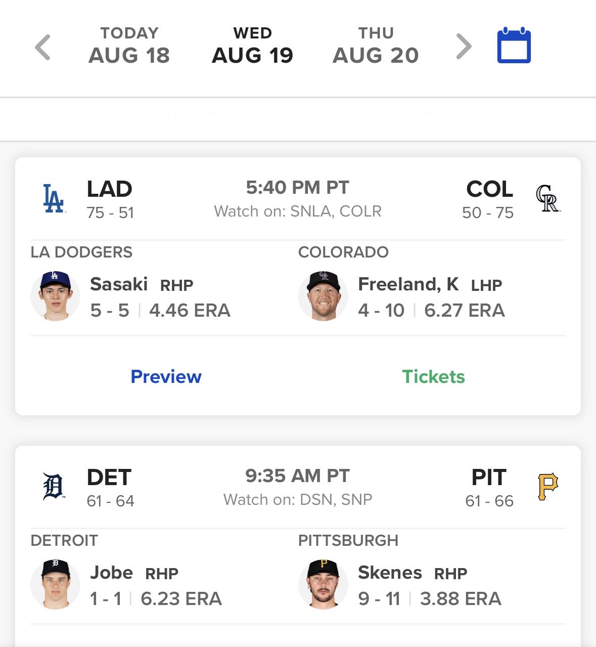Tap the Colorado Rockies team logo
Image resolution: width=596 pixels, height=647 pixels.
pos(548,198)
